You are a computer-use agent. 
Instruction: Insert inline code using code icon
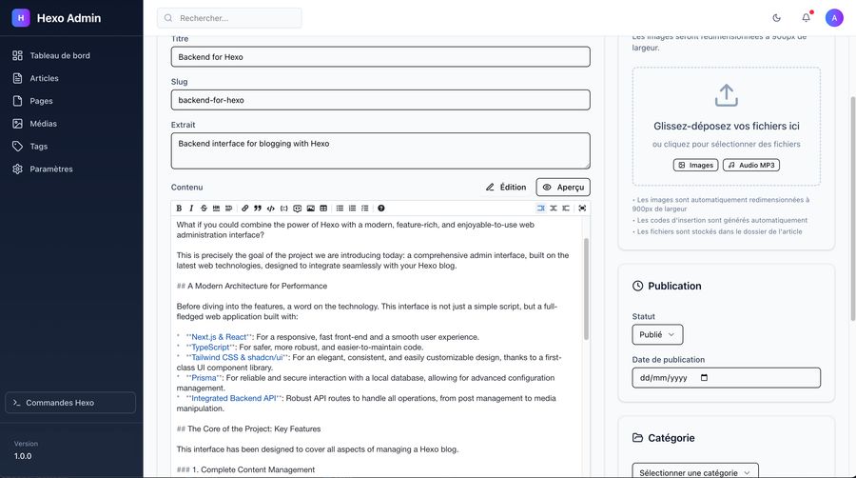271,209
